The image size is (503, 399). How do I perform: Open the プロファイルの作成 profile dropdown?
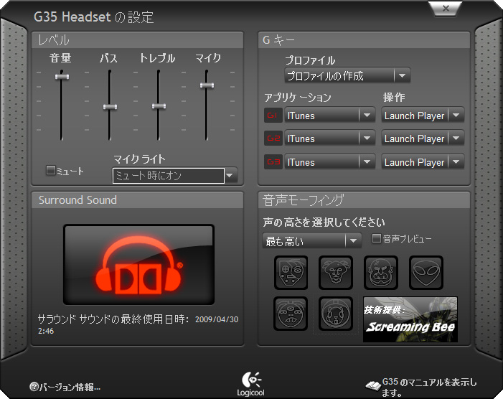(x=347, y=76)
